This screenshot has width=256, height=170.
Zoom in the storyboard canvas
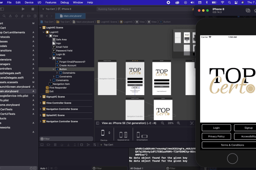pyautogui.click(x=178, y=123)
